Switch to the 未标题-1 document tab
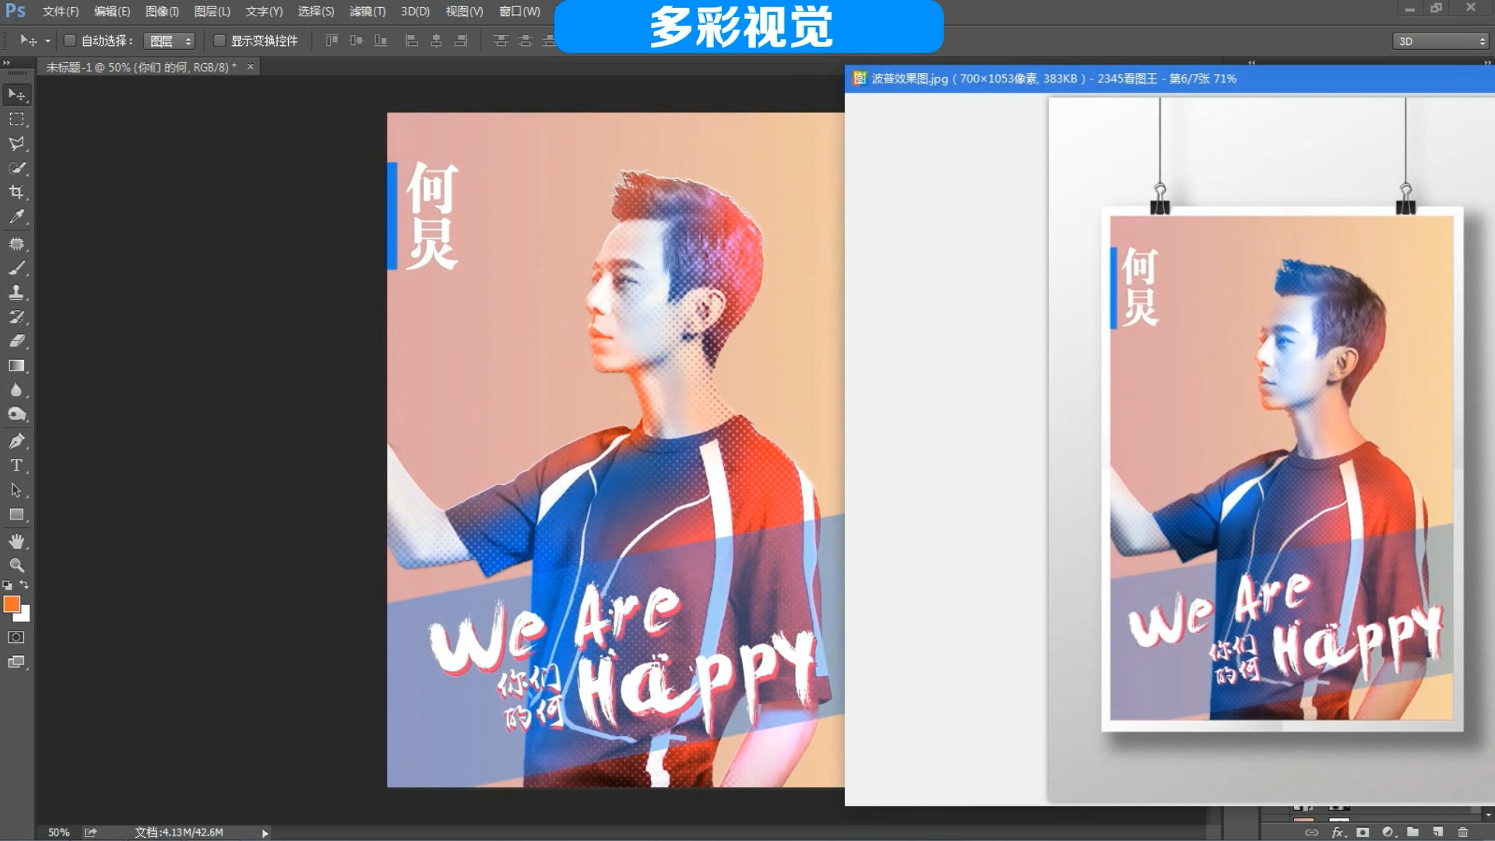Screen dimensions: 1495x841 (140, 68)
